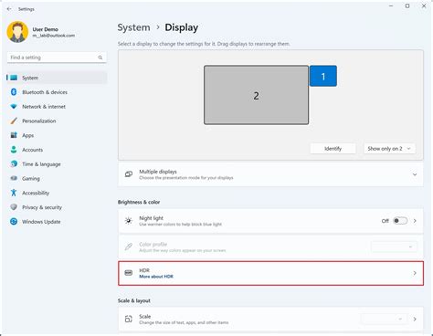Click the System breadcrumb link

pyautogui.click(x=133, y=27)
